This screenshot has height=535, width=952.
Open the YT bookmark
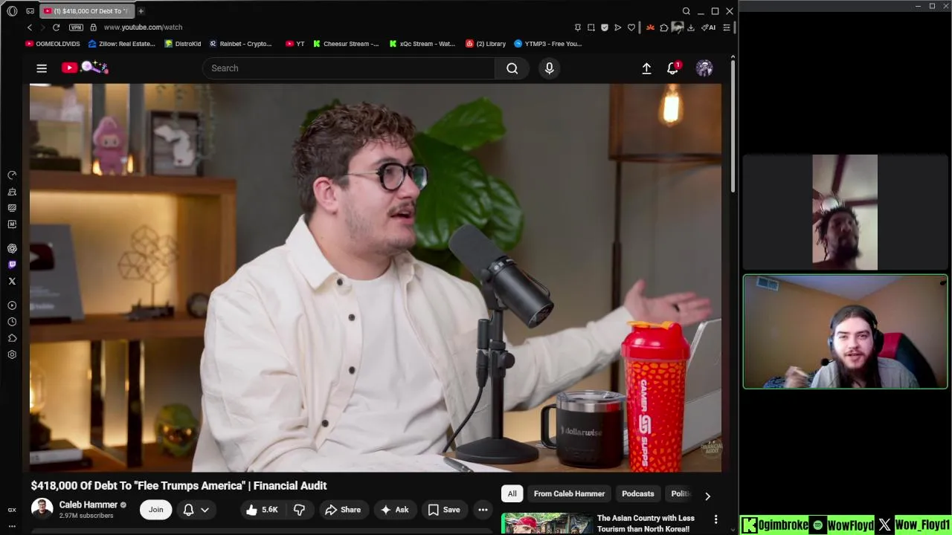pos(295,44)
